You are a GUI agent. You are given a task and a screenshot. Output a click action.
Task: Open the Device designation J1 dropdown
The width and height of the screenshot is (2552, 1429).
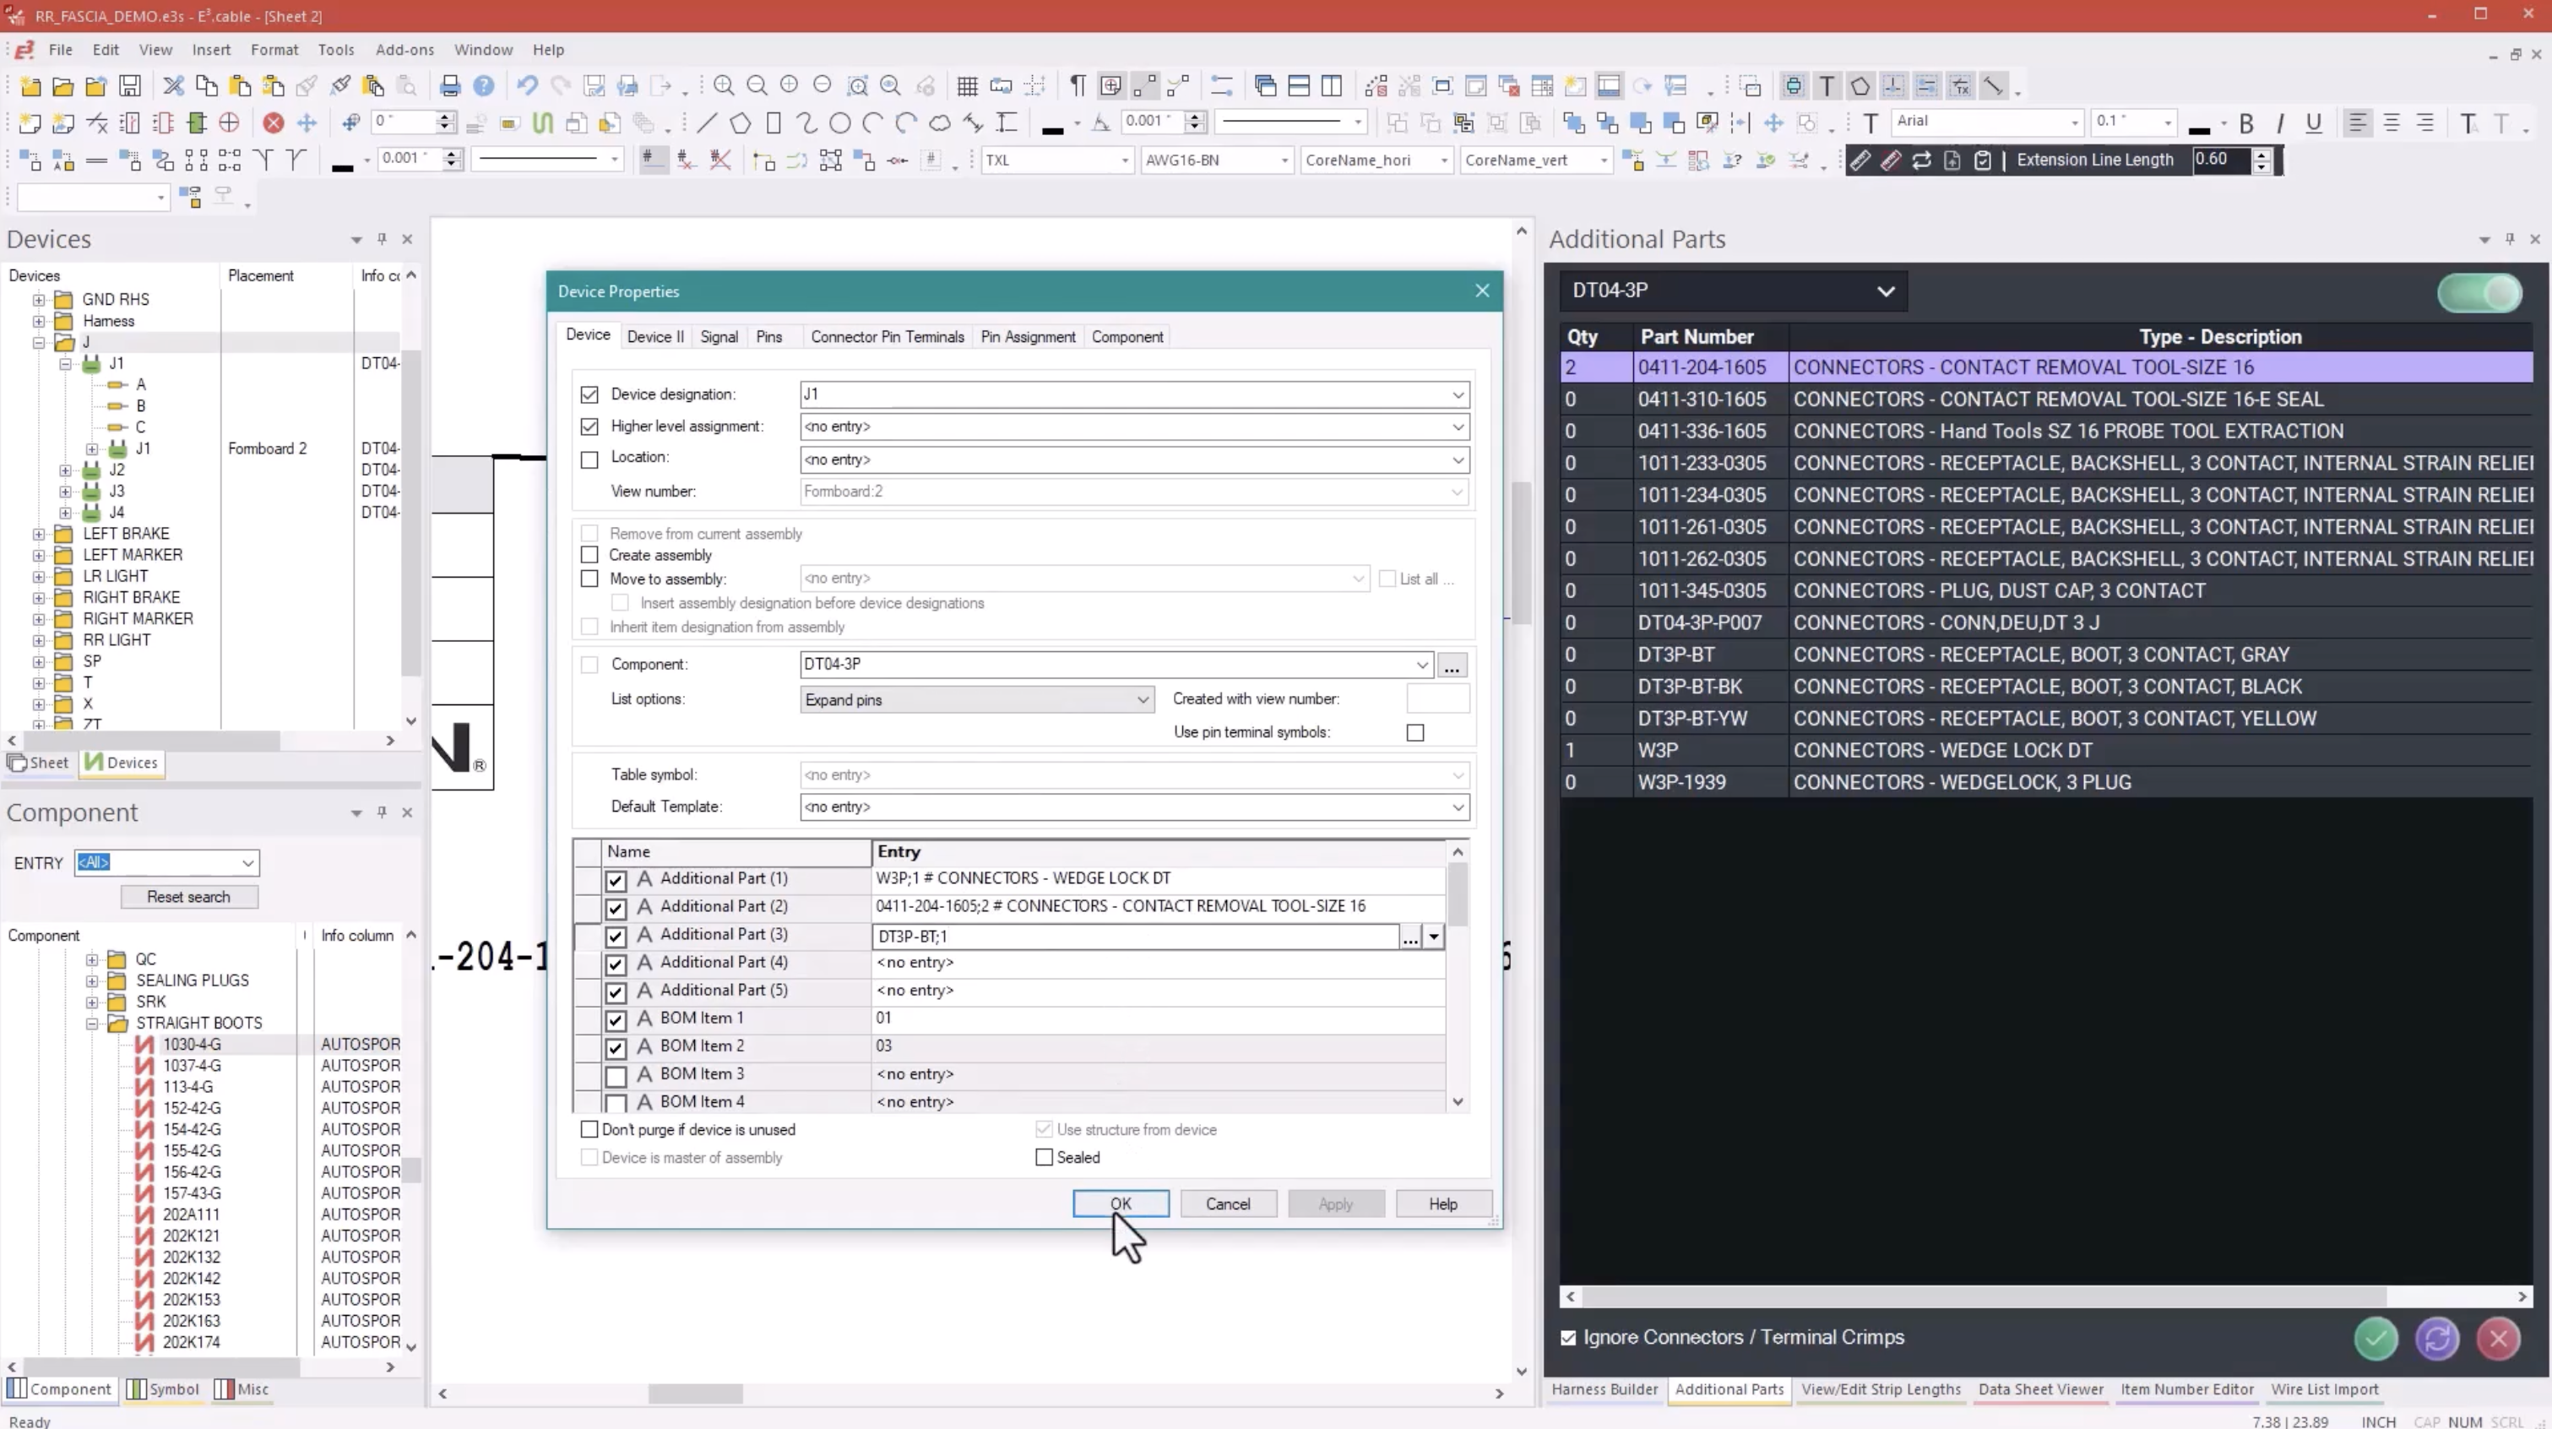tap(1458, 394)
